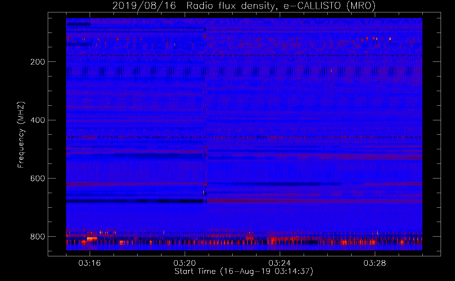Viewport: 455px width, 281px height.
Task: Click the 03:16 time tick label
Action: click(90, 263)
